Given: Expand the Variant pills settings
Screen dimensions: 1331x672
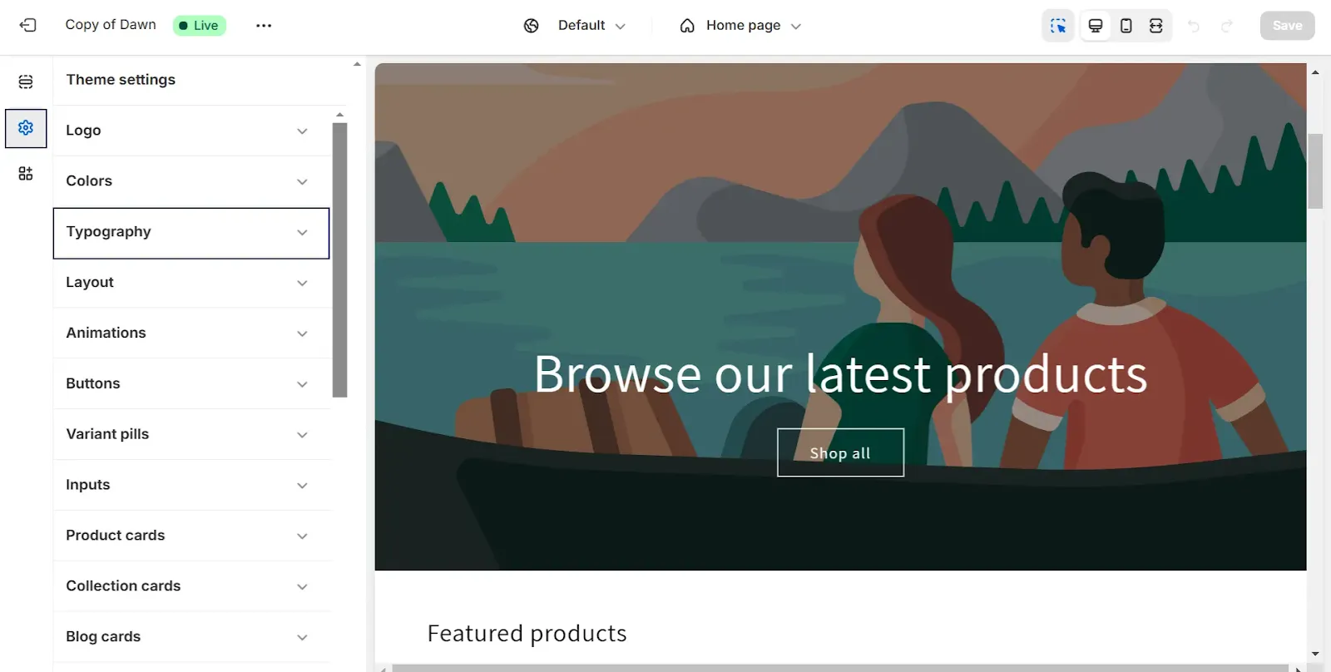Looking at the screenshot, I should click(191, 435).
